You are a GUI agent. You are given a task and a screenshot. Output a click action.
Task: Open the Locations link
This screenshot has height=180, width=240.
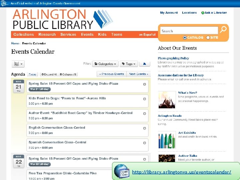tap(189, 13)
